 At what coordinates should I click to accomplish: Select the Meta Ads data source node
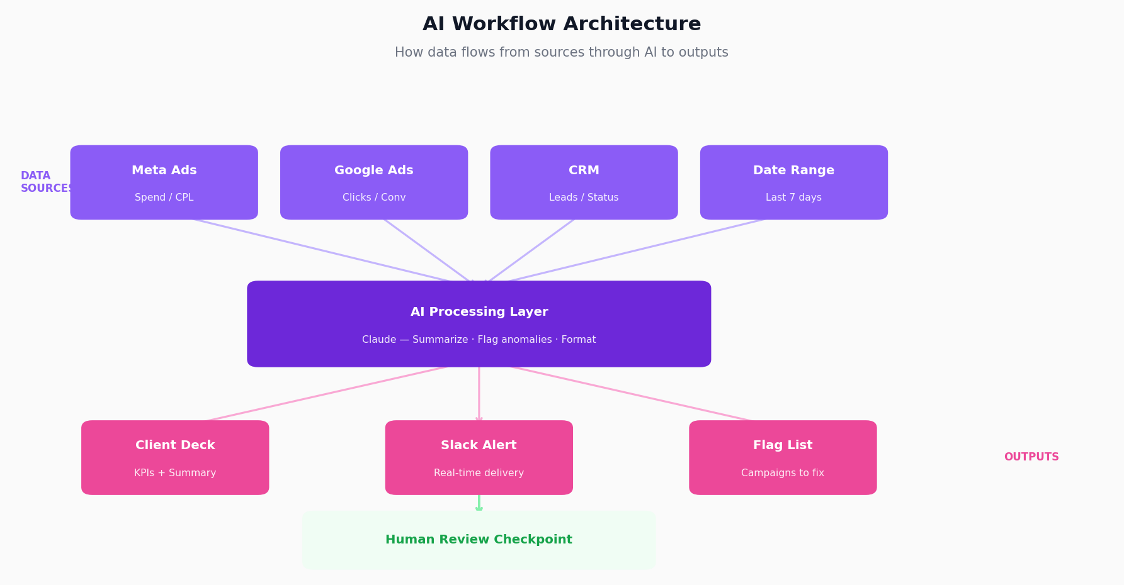(164, 182)
